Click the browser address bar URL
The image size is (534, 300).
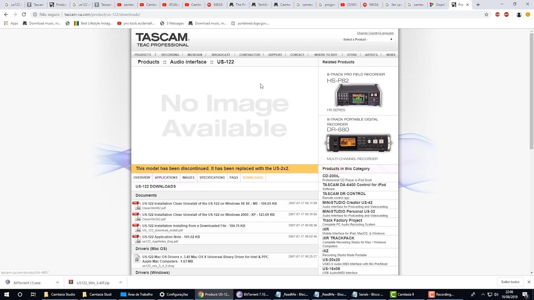(x=102, y=14)
